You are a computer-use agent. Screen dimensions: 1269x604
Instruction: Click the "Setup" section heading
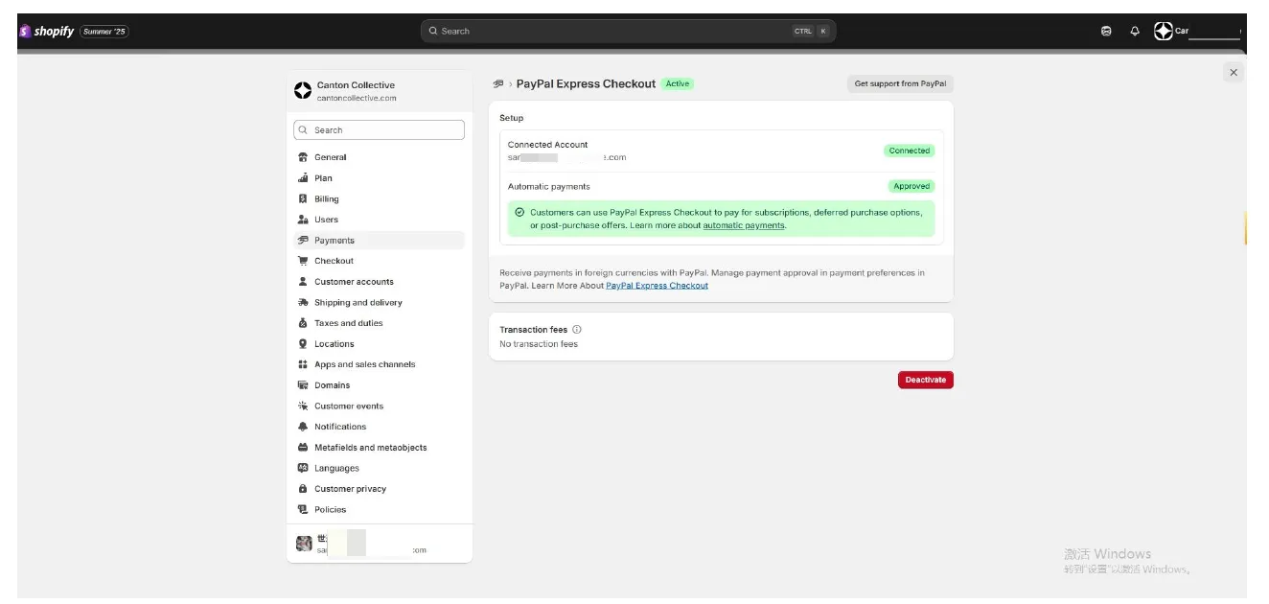pyautogui.click(x=512, y=118)
